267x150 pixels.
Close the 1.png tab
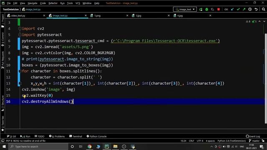coord(127,15)
